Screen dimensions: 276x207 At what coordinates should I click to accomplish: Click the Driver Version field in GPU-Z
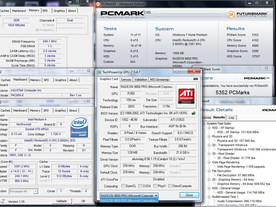point(158,159)
